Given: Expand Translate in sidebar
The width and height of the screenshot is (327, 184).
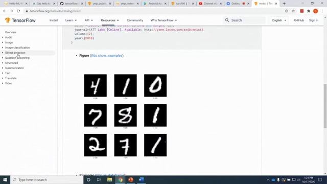Looking at the screenshot, I should point(11,78).
